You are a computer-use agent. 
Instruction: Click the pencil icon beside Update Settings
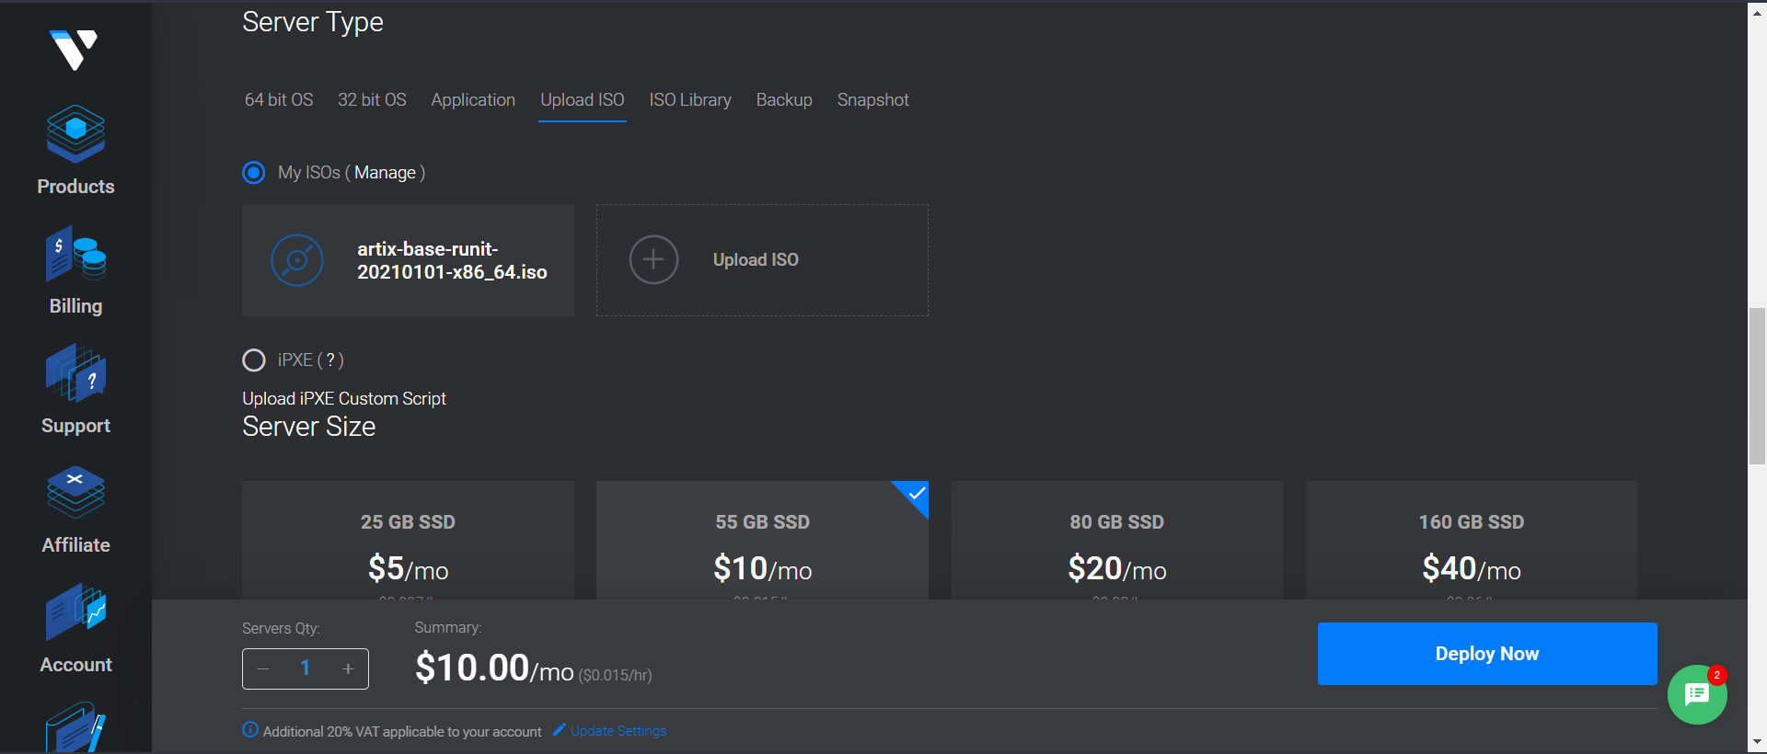[x=560, y=730]
